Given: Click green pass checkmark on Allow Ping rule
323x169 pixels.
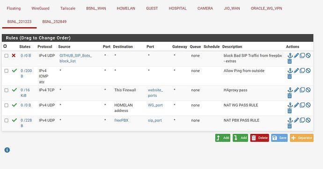Looking at the screenshot, I should 14,71.
